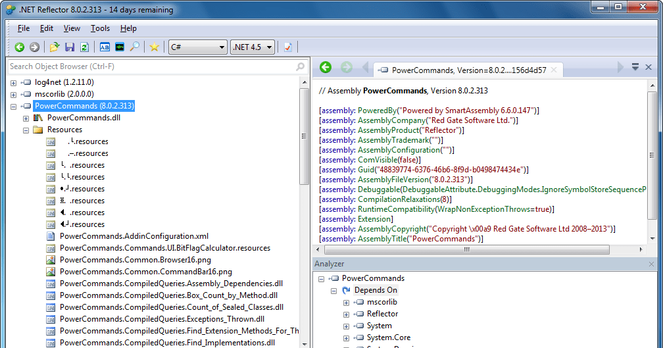Collapse the Resources folder node
This screenshot has width=663, height=348.
[26, 130]
